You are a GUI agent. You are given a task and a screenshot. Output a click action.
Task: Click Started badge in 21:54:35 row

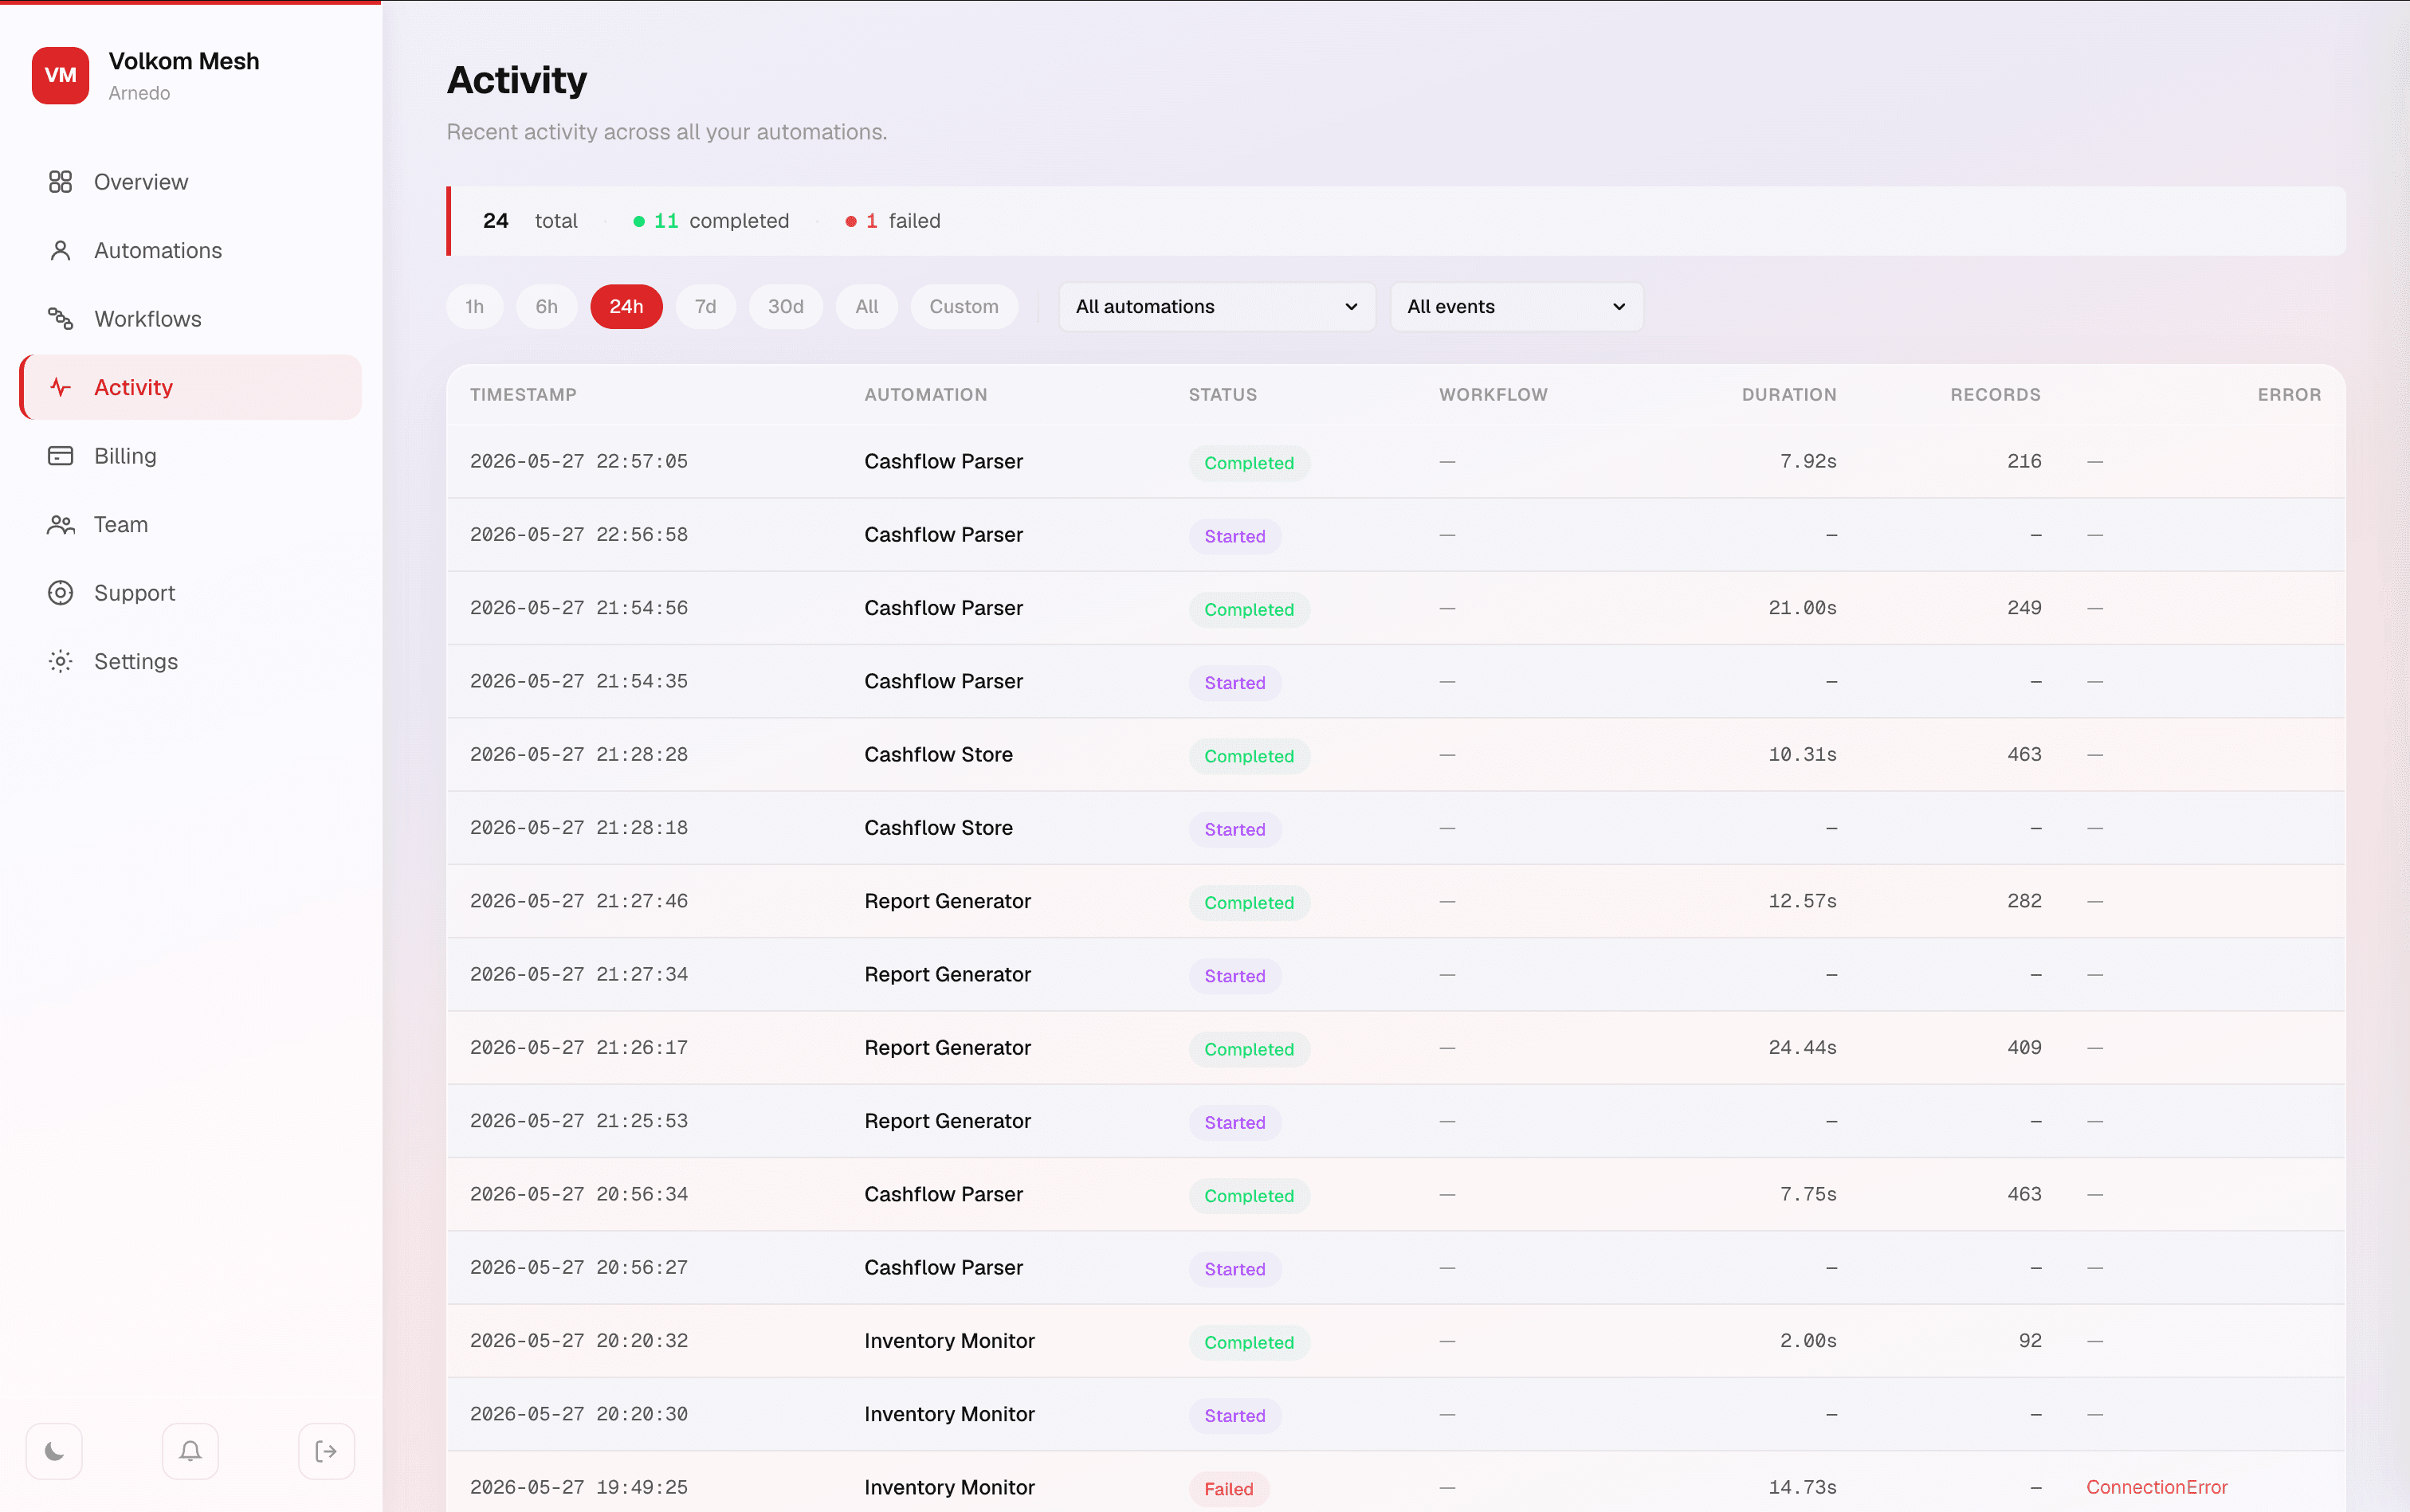click(1234, 682)
